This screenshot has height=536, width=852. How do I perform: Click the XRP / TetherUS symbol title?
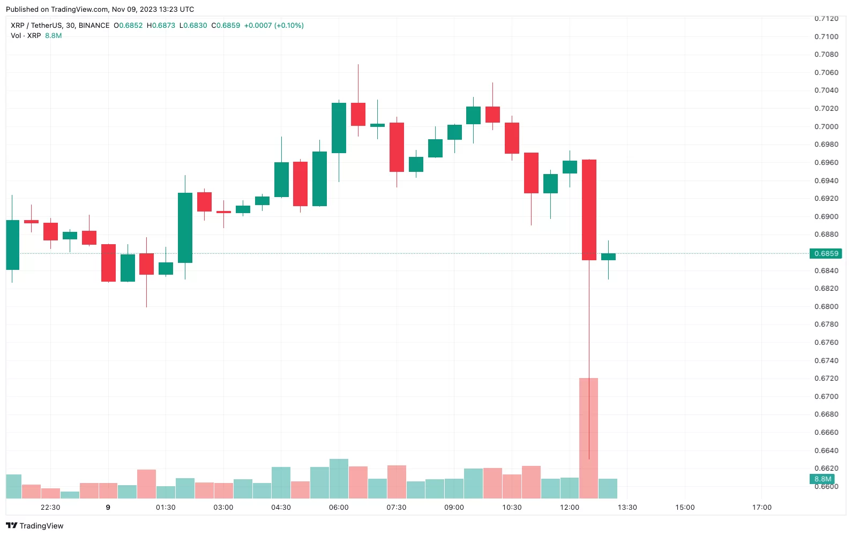click(x=60, y=26)
